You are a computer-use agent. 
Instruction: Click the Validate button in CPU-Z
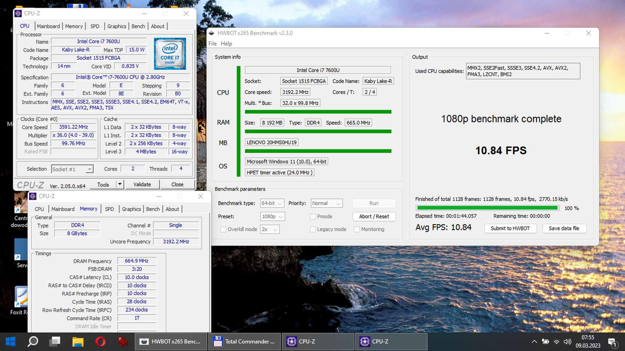coord(142,184)
